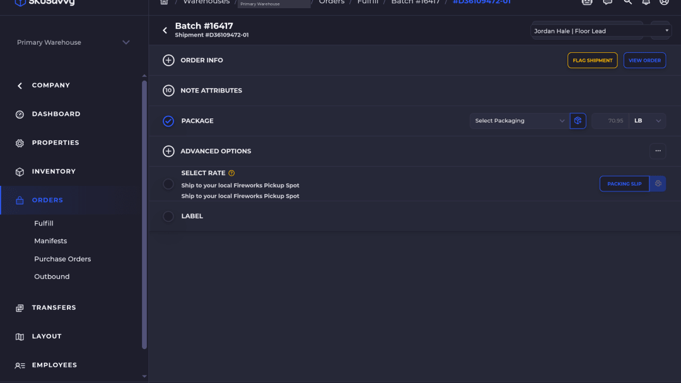Click the package weight input field
This screenshot has height=383, width=681.
610,120
